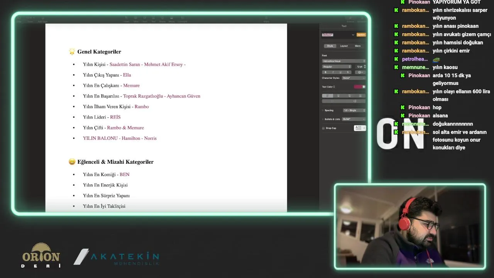The image size is (494, 278).
Task: Click the Table tool in the Pages toolbar
Action: pos(136,19)
